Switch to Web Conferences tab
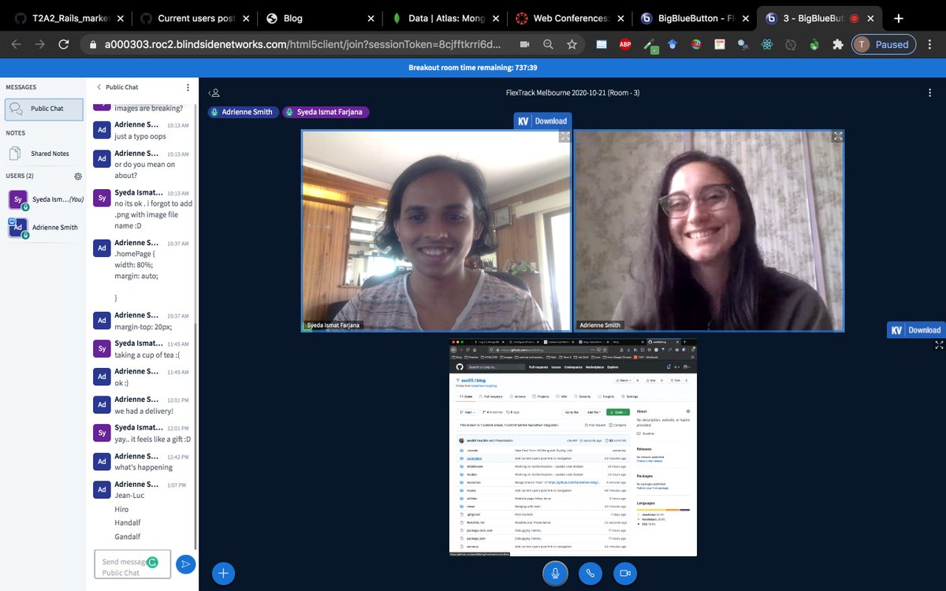This screenshot has width=946, height=591. point(568,18)
